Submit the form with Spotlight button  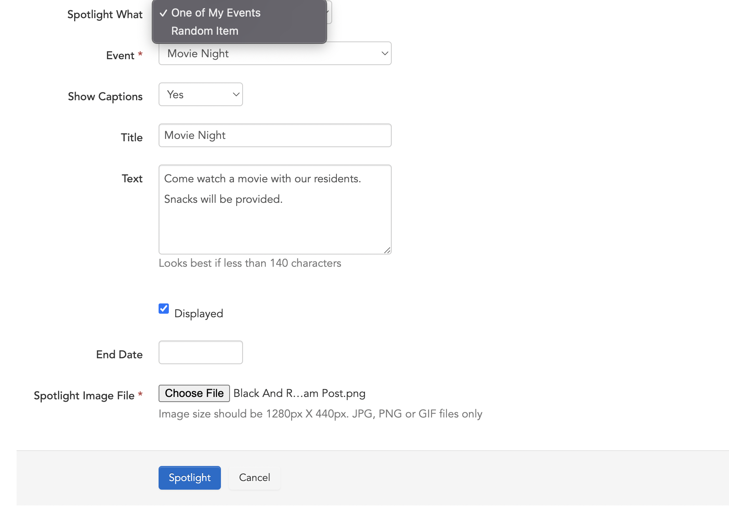[190, 478]
